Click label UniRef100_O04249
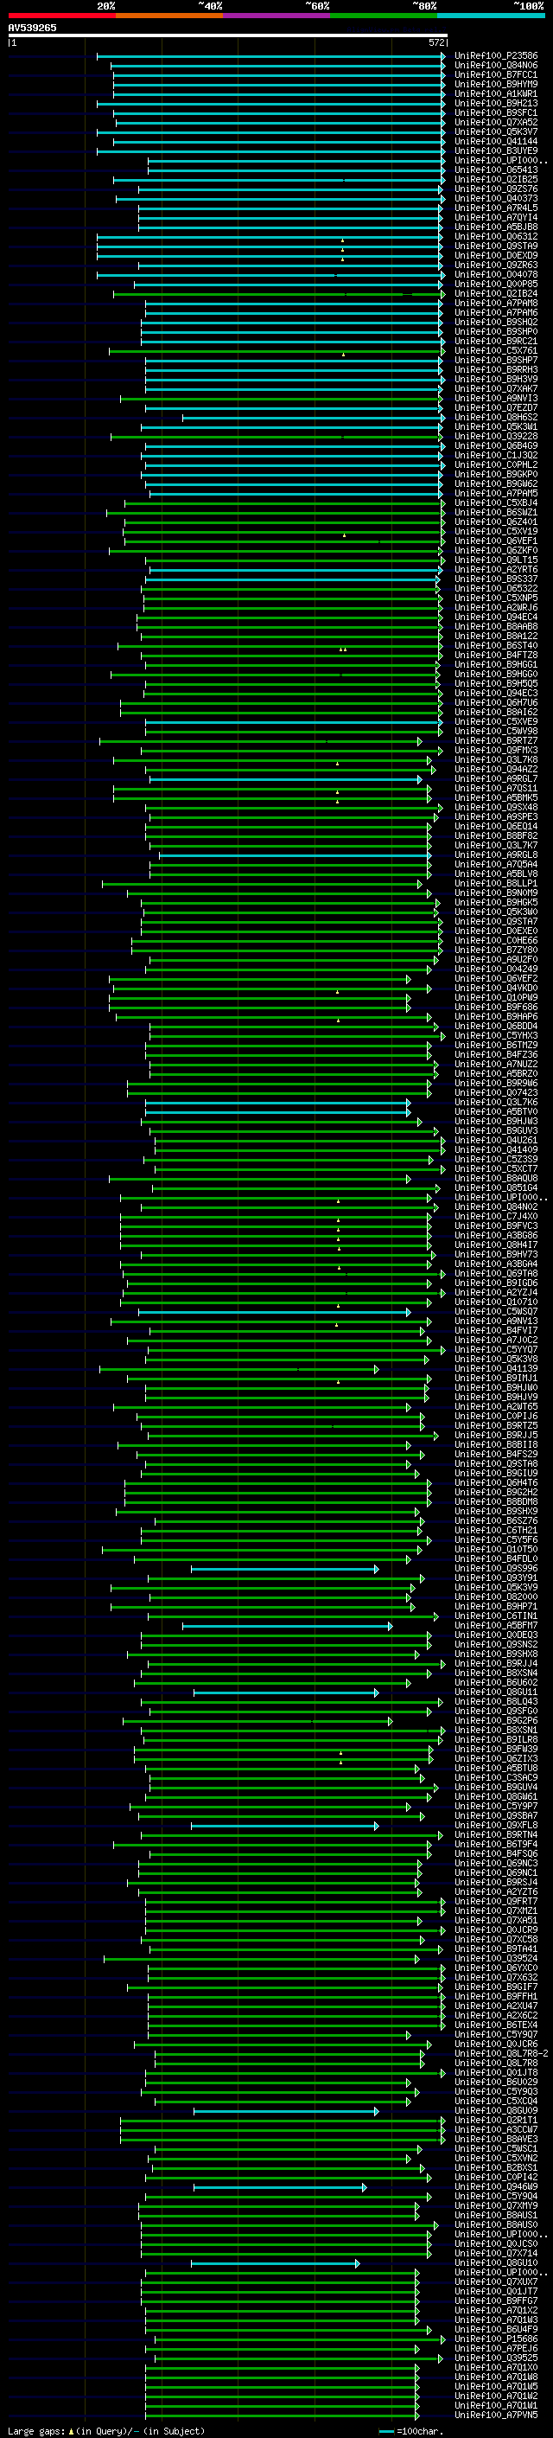Image resolution: width=553 pixels, height=2438 pixels. click(496, 969)
